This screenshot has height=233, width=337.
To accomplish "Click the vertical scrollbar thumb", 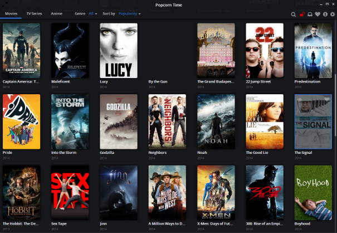I will click(335, 105).
